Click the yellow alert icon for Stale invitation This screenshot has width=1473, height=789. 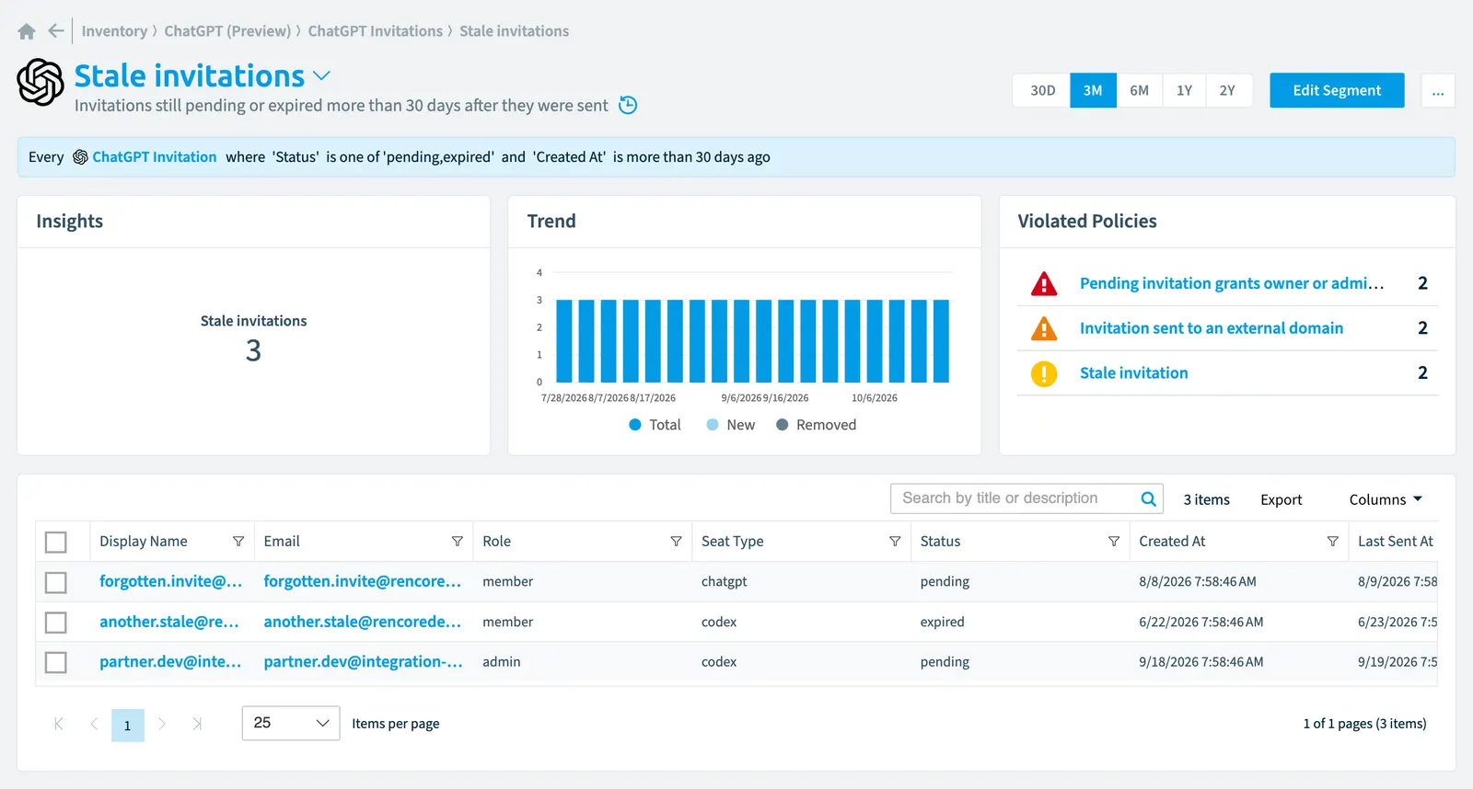coord(1044,373)
